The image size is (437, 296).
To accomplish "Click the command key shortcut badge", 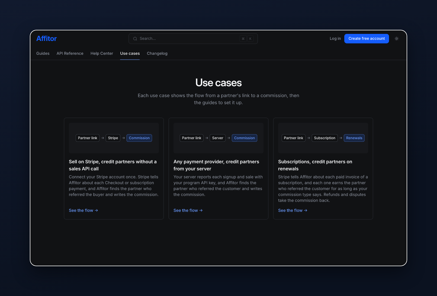I will click(243, 39).
